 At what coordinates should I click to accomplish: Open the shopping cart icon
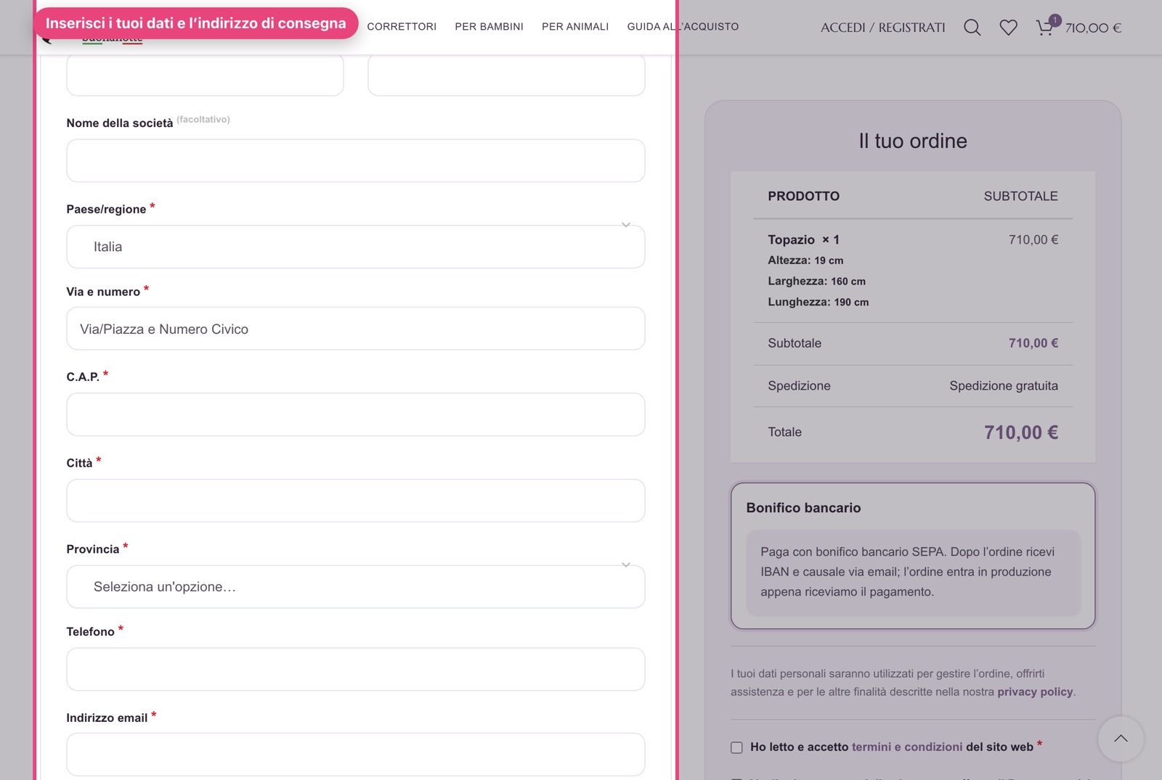tap(1044, 28)
